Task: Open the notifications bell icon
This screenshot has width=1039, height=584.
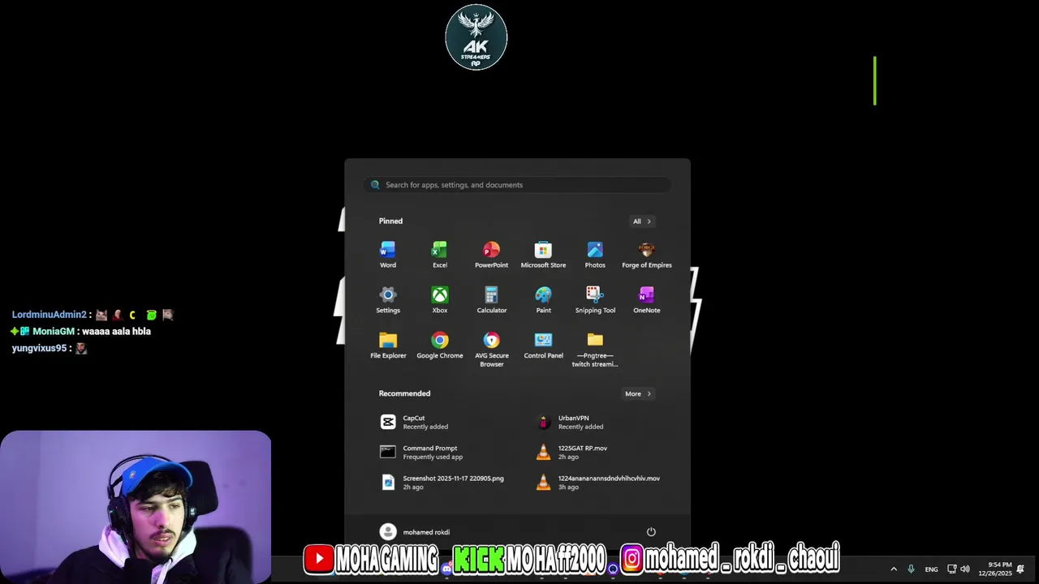Action: tap(1020, 569)
